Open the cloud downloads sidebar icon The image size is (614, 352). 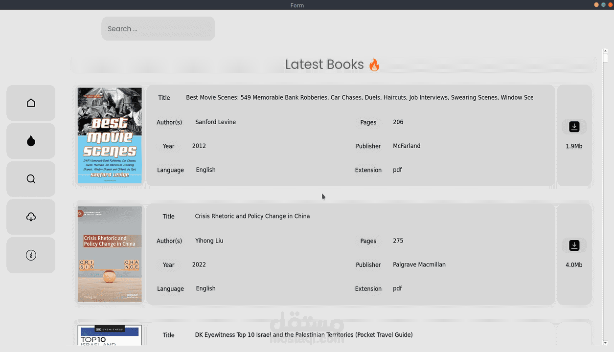click(x=31, y=217)
